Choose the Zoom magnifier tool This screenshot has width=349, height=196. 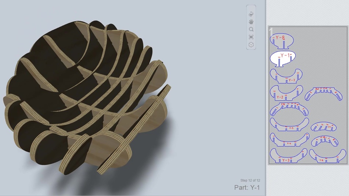point(251,29)
